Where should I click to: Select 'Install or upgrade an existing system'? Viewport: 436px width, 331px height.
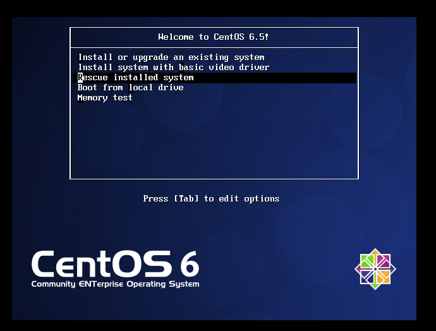tap(171, 57)
